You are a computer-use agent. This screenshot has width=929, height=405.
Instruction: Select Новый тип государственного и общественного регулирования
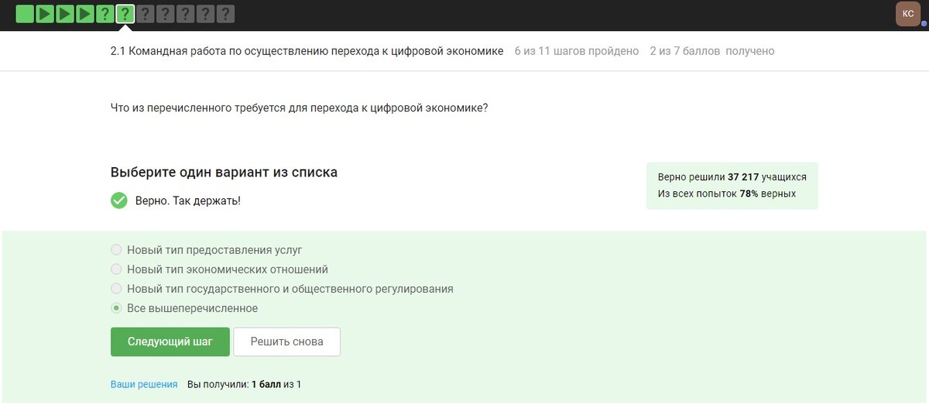[x=282, y=289]
